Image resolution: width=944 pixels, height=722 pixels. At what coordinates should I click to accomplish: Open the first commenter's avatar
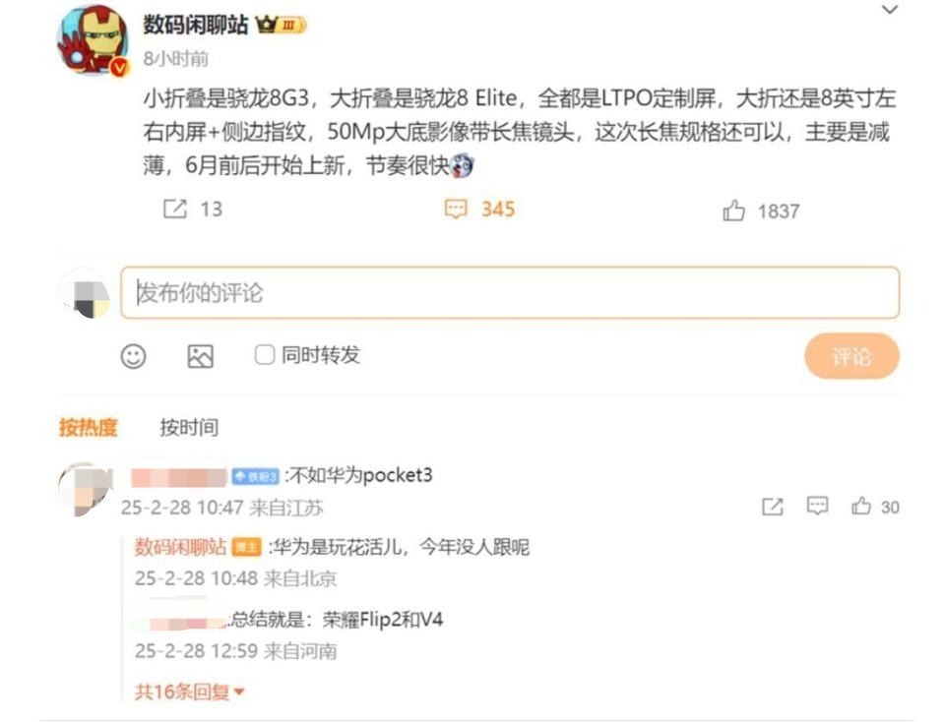(x=86, y=489)
